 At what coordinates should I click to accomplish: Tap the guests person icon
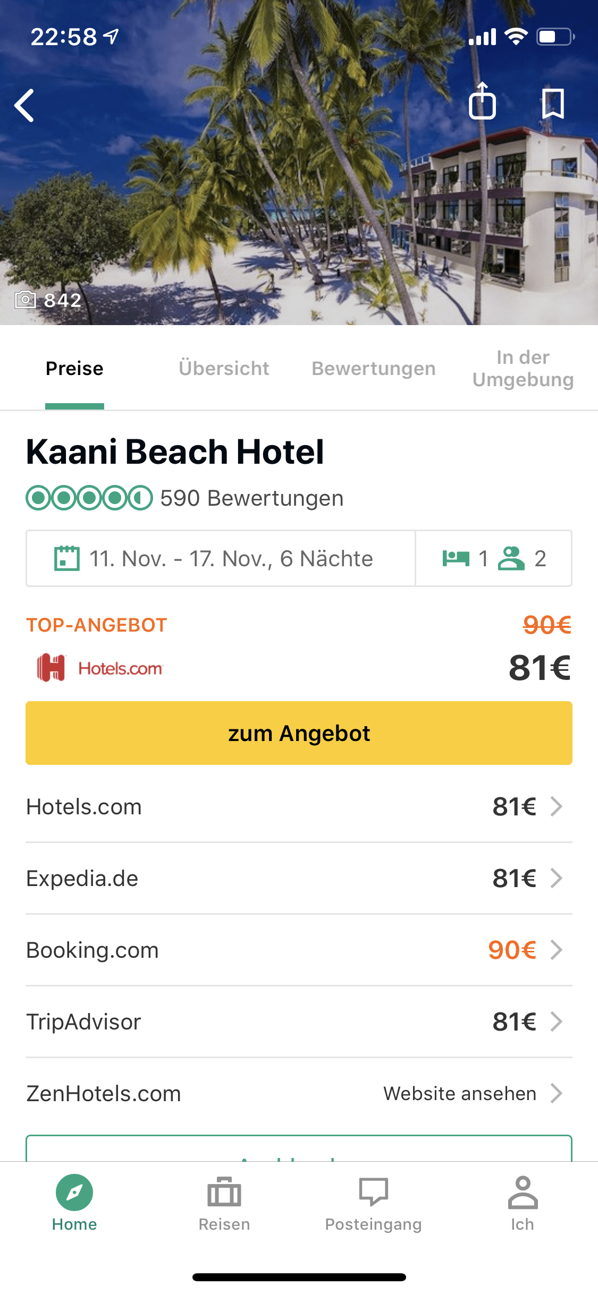pyautogui.click(x=511, y=558)
